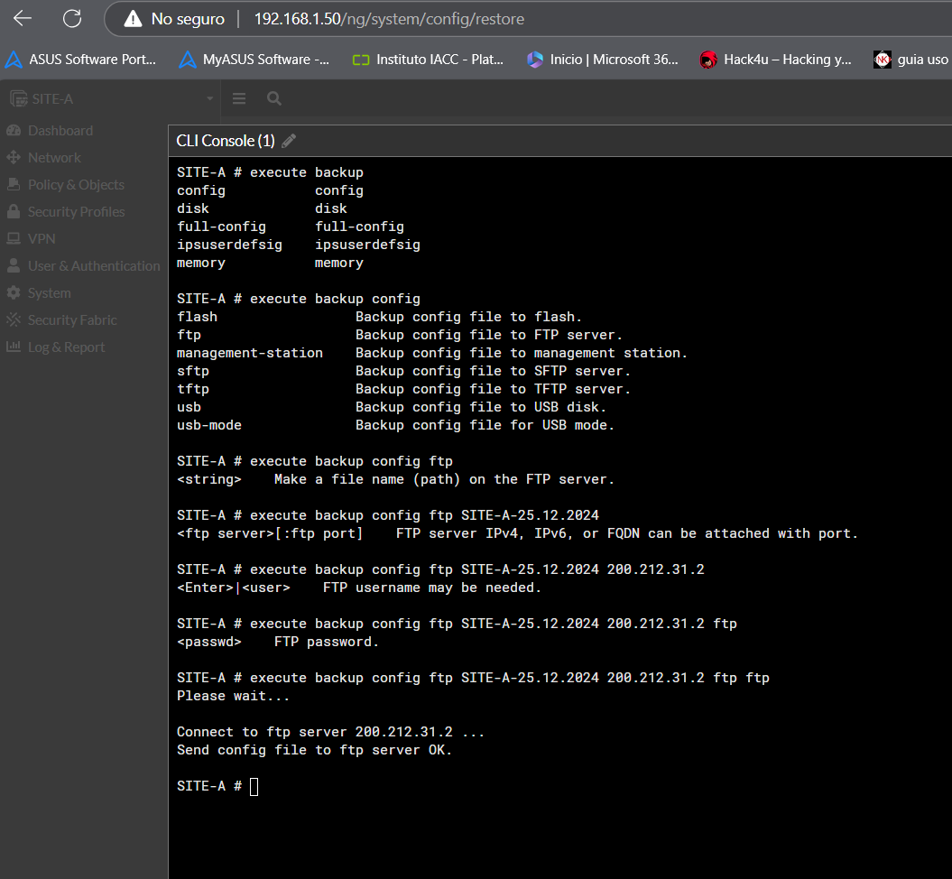Click the browser back arrow button
Image resolution: width=952 pixels, height=879 pixels.
click(x=23, y=18)
